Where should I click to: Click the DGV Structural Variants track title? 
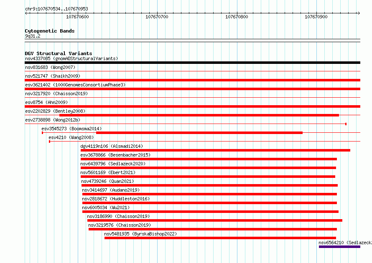59,53
